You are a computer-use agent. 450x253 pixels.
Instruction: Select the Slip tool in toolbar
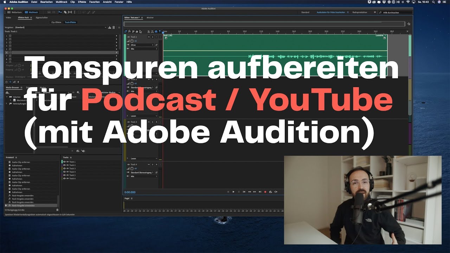coord(70,12)
